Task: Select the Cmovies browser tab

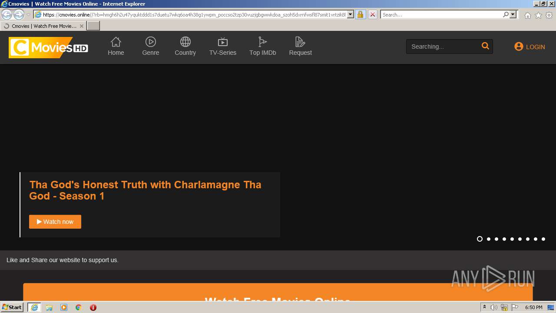Action: pyautogui.click(x=43, y=26)
